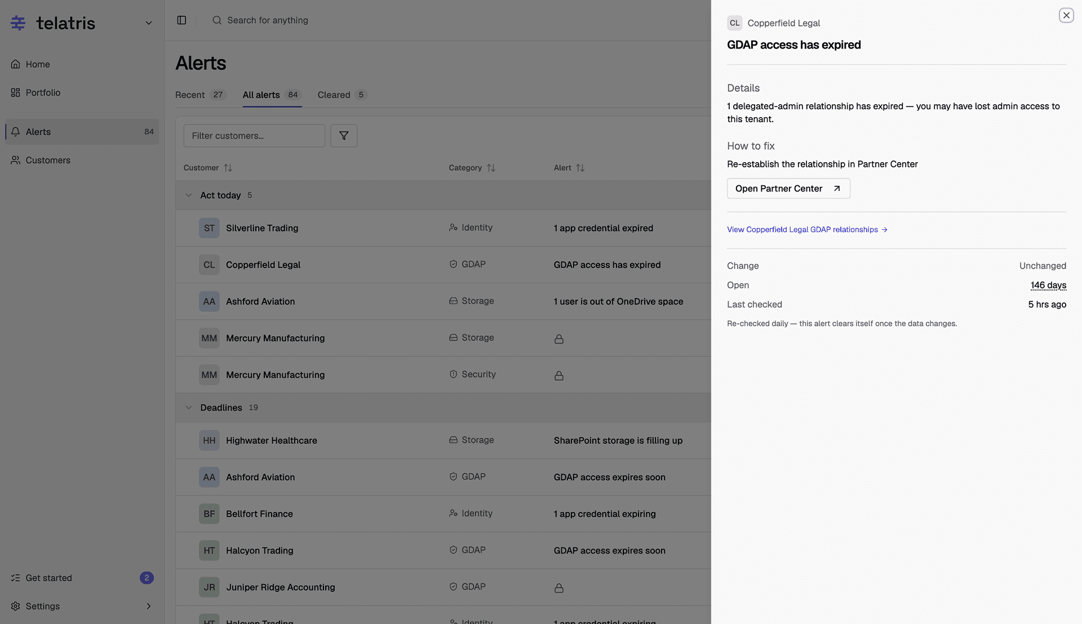Click the Settings gear icon
Image resolution: width=1082 pixels, height=624 pixels.
tap(15, 606)
